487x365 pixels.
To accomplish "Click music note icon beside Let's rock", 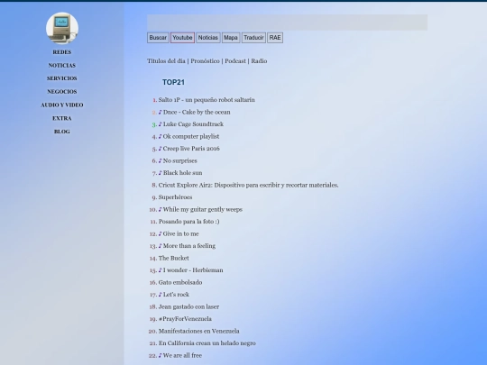I will pos(161,295).
